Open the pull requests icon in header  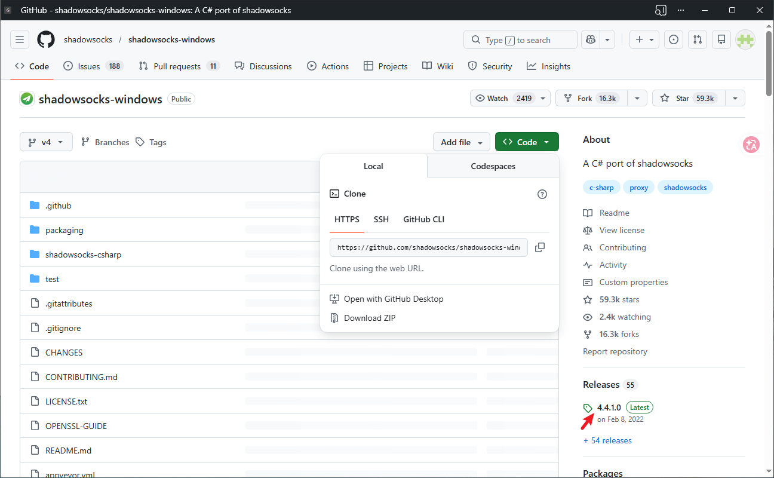point(698,40)
